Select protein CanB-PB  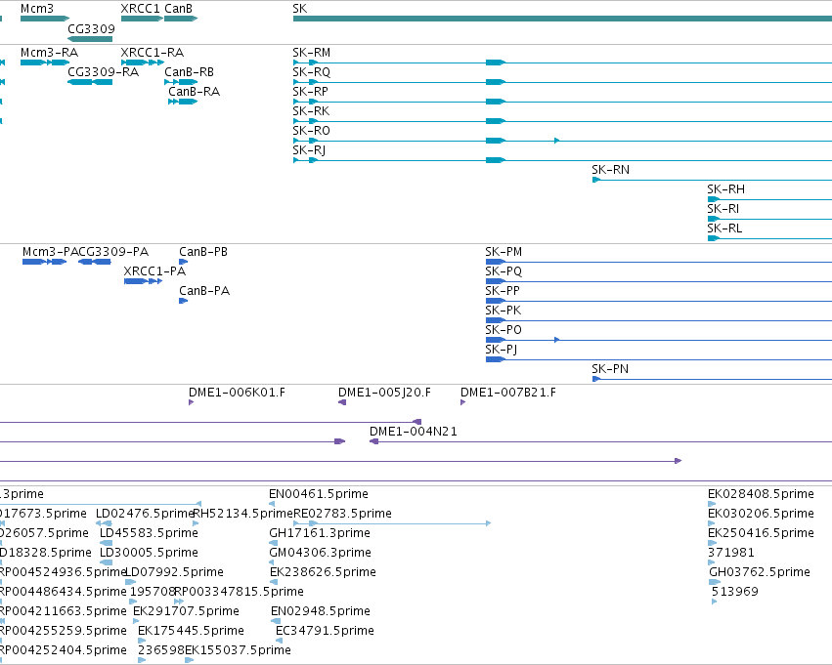pyautogui.click(x=183, y=262)
